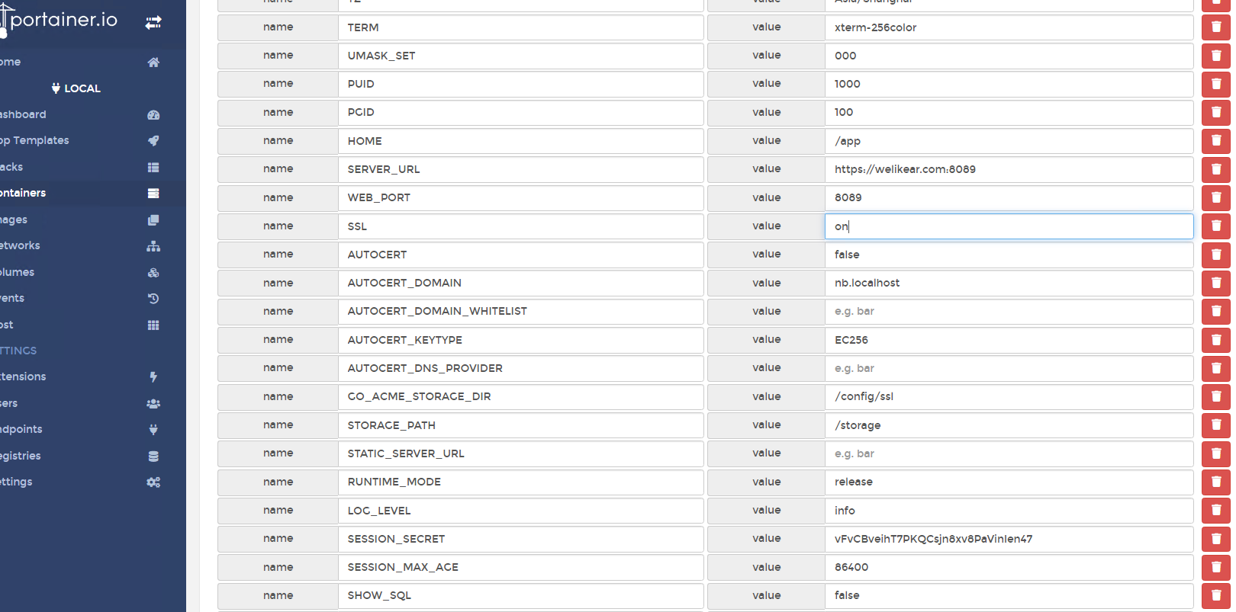This screenshot has width=1236, height=612.
Task: Delete the SSL environment variable
Action: 1215,226
